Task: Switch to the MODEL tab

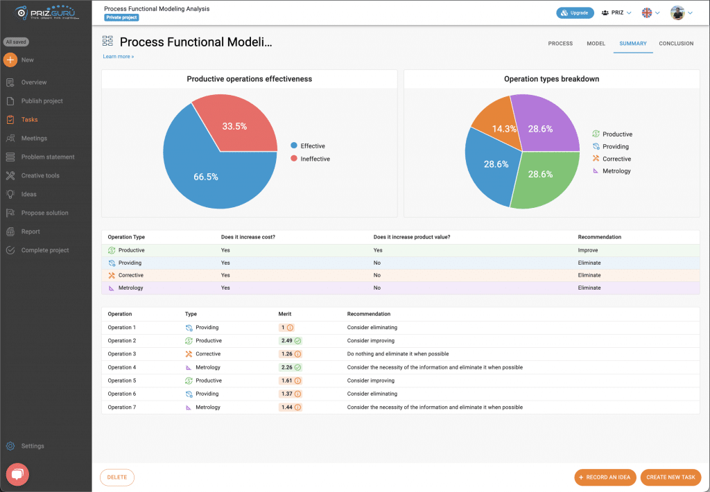Action: 596,44
